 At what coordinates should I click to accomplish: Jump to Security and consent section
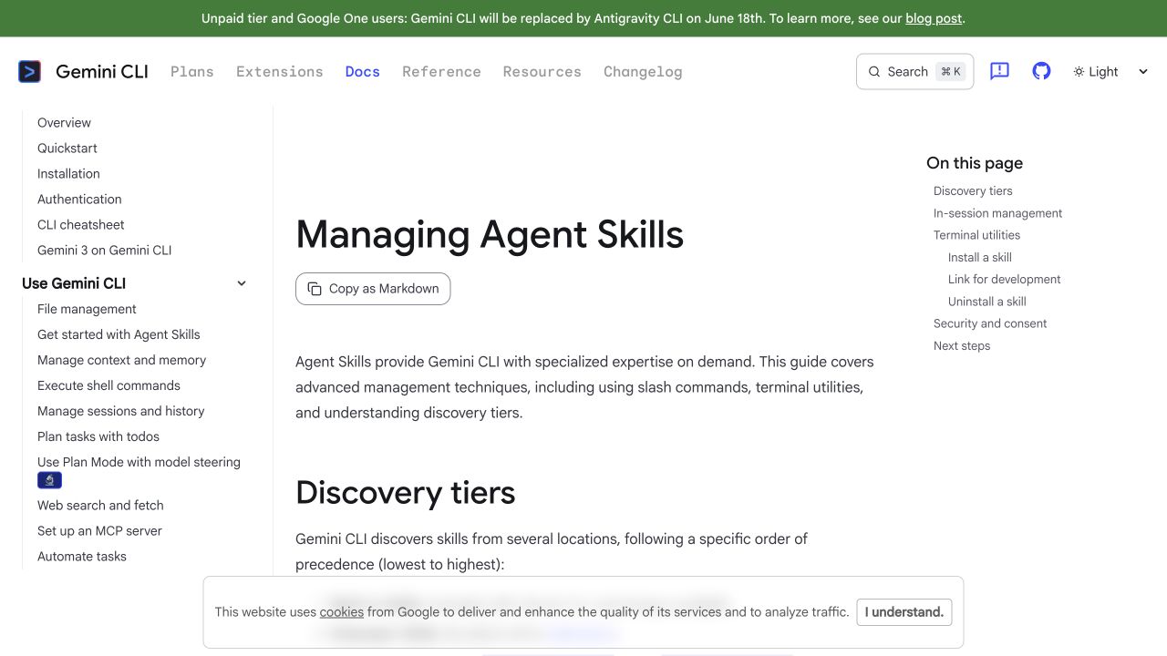(x=990, y=323)
